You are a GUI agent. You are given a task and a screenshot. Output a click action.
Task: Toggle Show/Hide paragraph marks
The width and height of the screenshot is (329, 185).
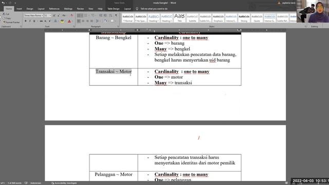pos(116,15)
